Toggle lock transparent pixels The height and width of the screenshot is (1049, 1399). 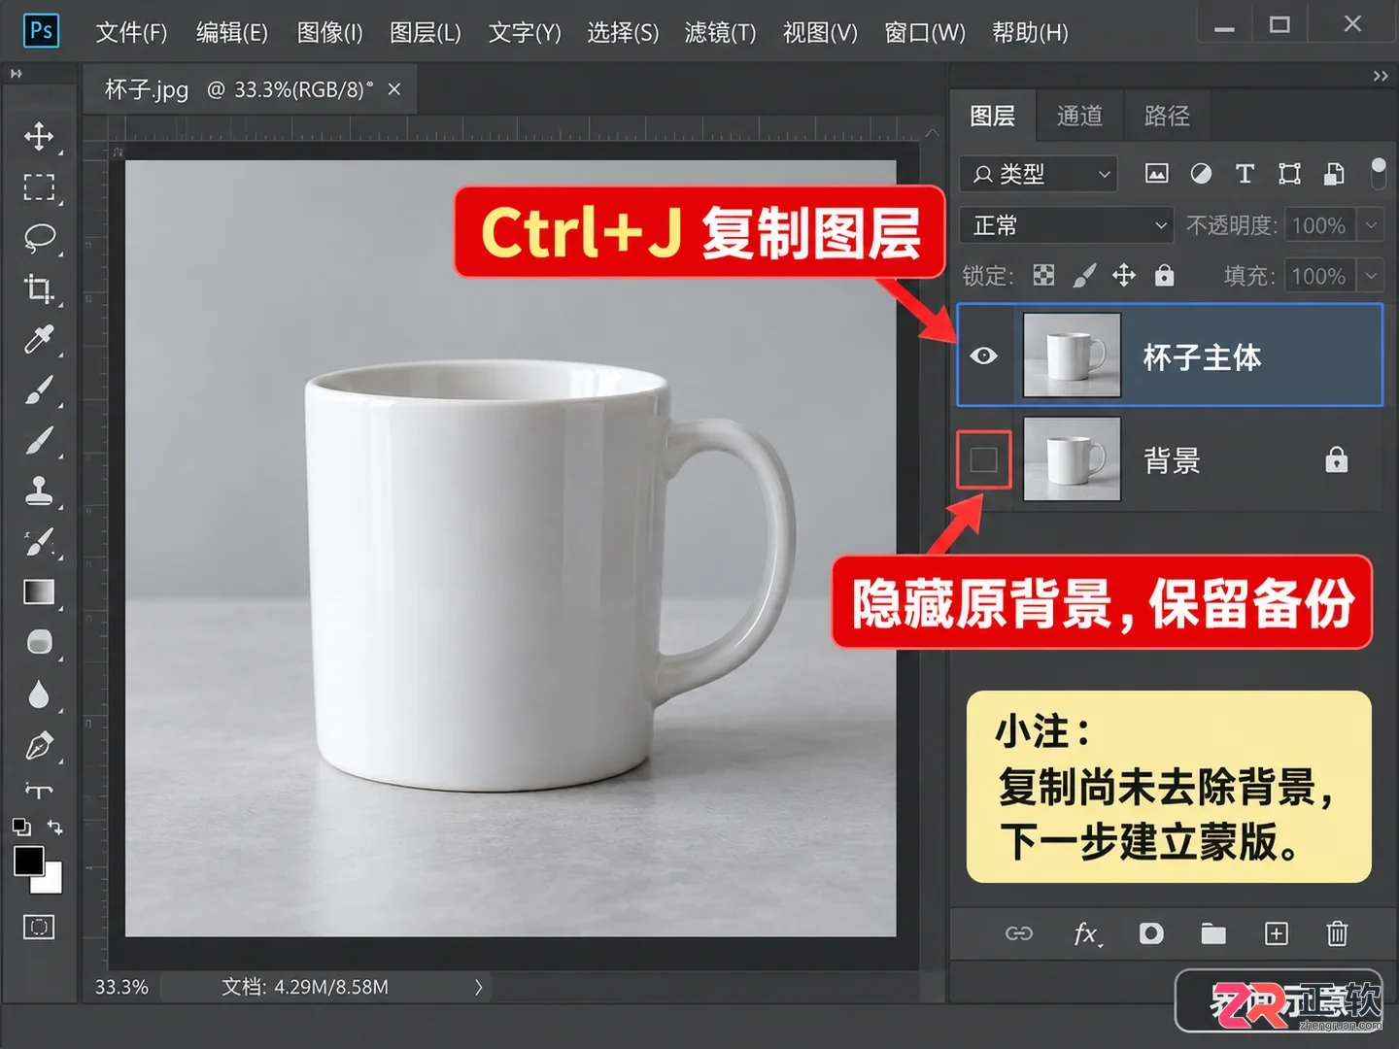coord(1043,276)
